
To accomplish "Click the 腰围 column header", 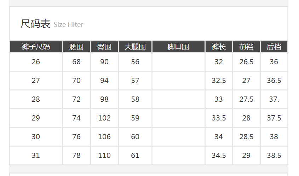I will [76, 47].
